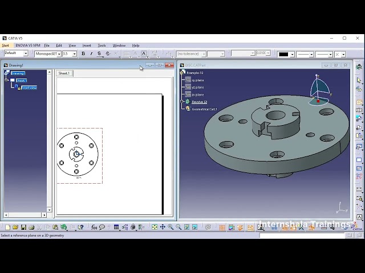Open the What's This help icon

80,227
